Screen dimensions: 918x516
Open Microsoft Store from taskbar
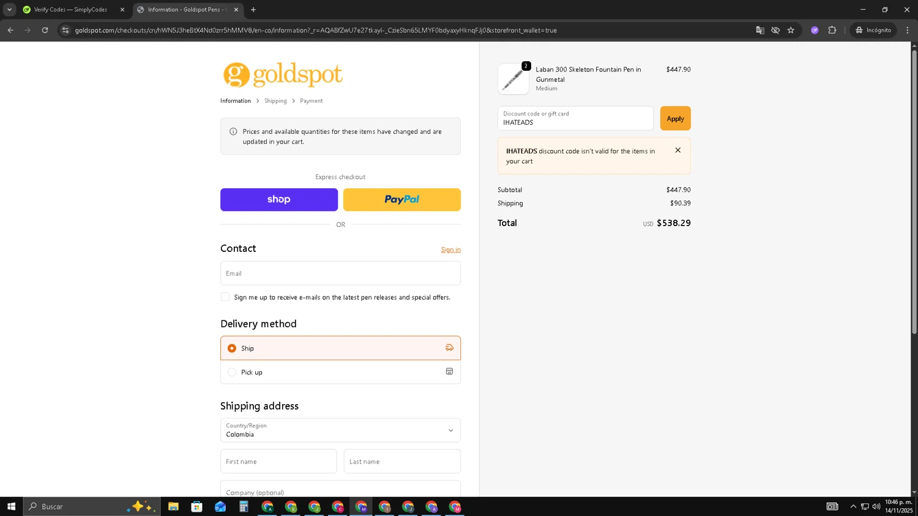(196, 506)
